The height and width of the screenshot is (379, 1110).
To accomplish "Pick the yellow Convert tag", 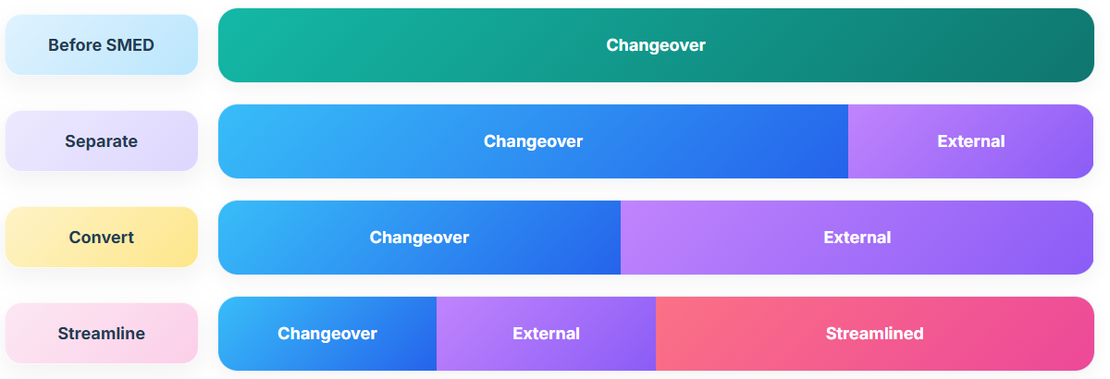I will [102, 238].
